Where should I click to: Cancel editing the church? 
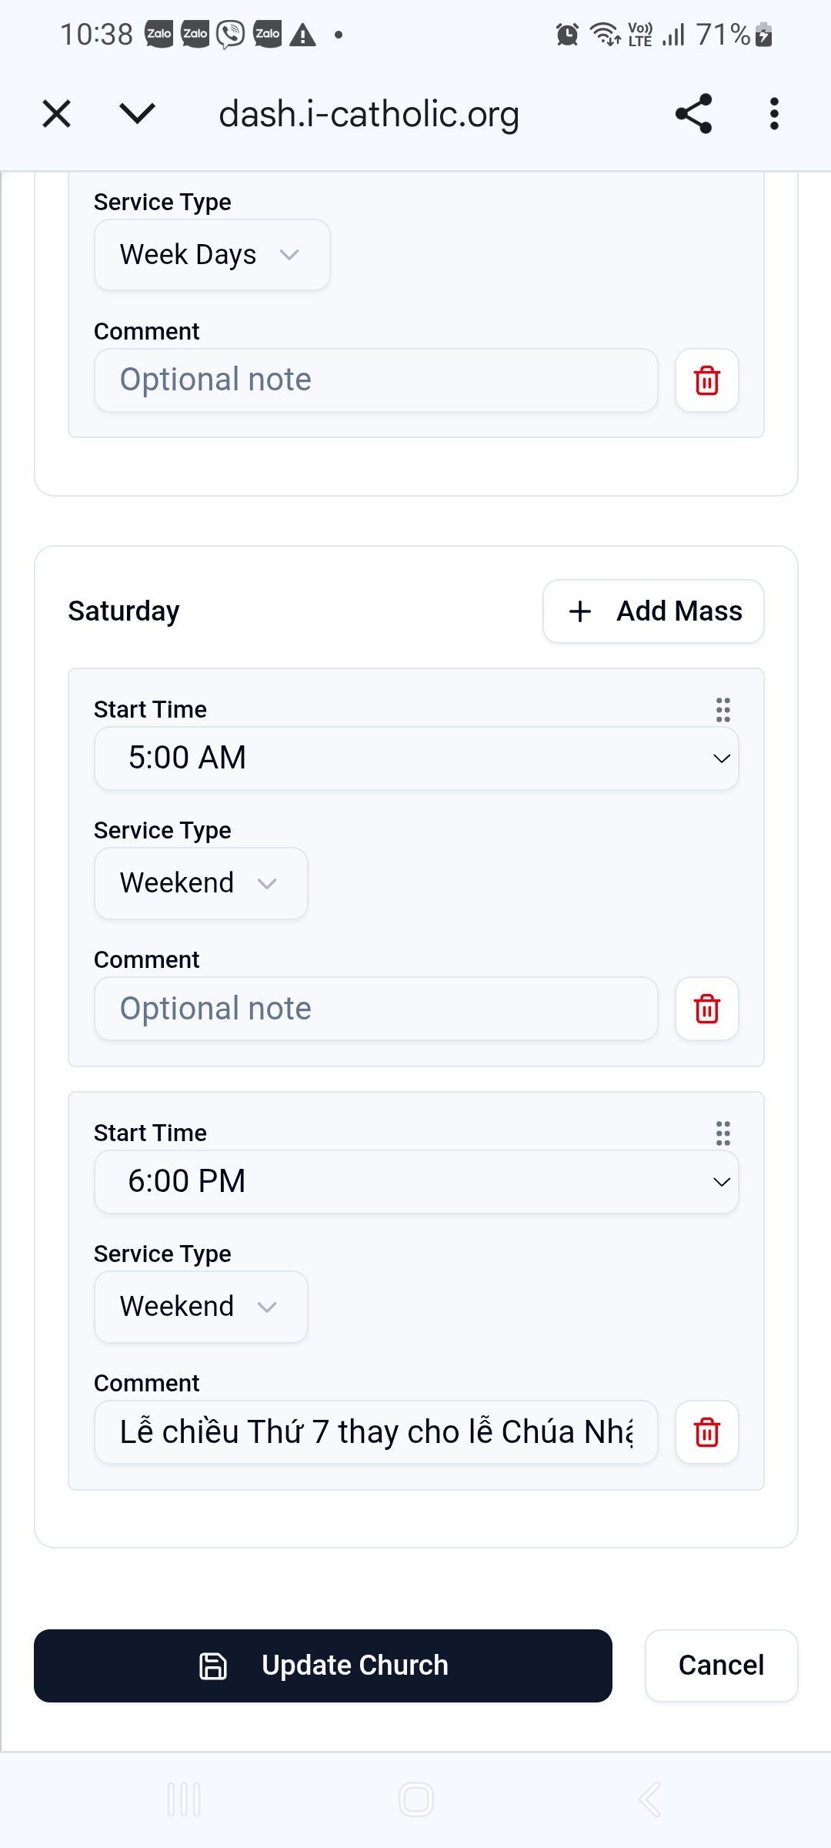click(721, 1666)
